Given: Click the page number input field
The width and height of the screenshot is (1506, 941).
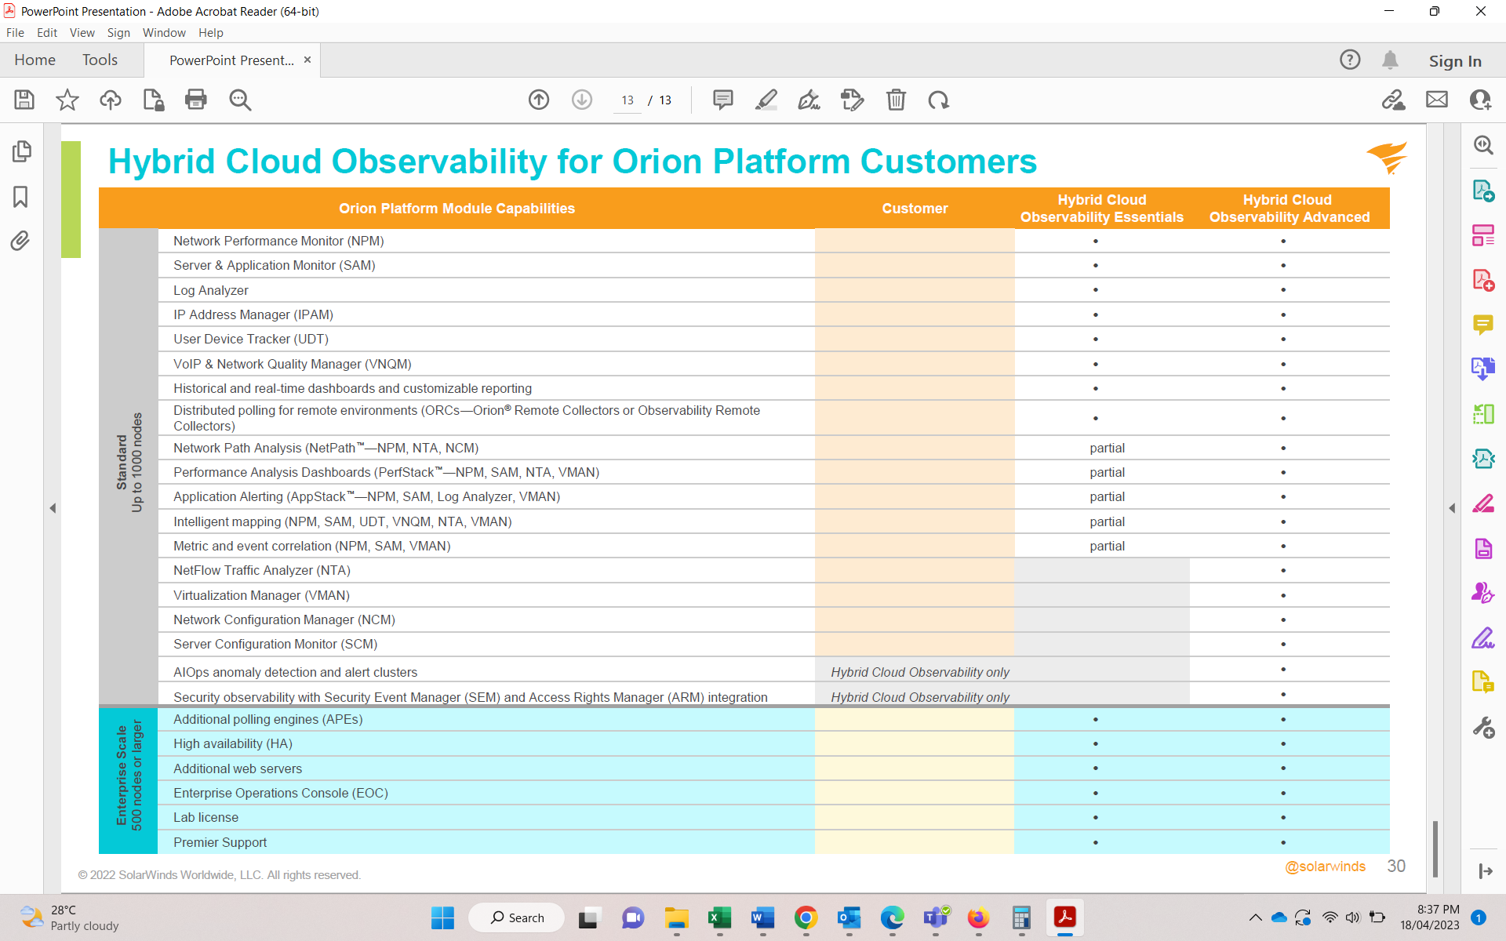Looking at the screenshot, I should point(627,100).
